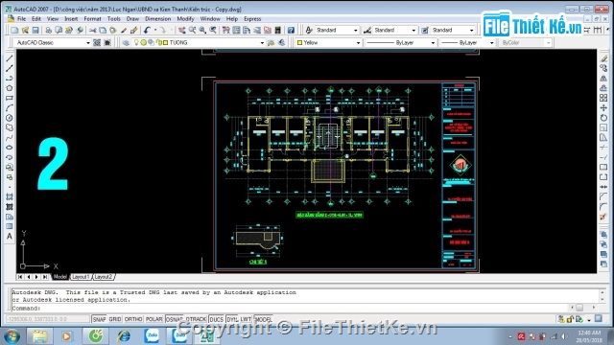Click the Plot printer icon

click(48, 30)
